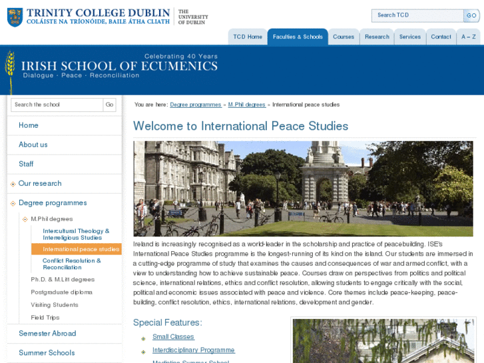
Task: Open Intercultural Theology & Interreligious Studies
Action: pos(76,234)
